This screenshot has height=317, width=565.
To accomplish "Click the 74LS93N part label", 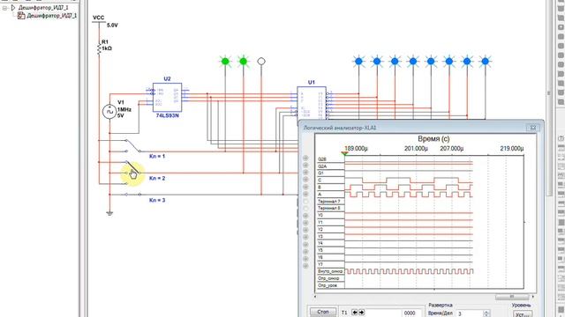I will point(167,115).
